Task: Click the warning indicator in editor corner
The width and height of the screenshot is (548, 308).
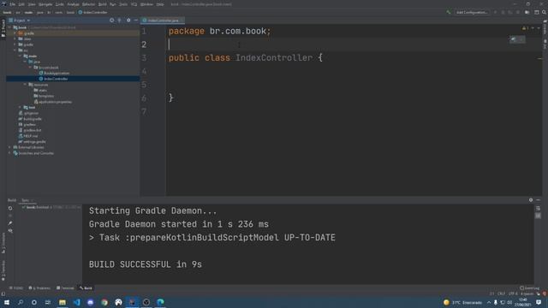Action: click(x=525, y=28)
